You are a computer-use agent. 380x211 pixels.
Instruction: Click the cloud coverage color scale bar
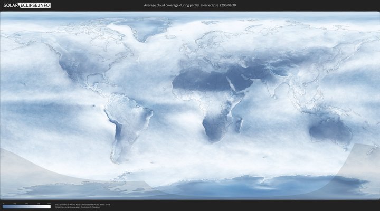coord(27,207)
